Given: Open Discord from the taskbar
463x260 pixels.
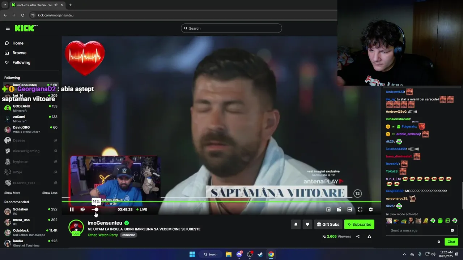Looking at the screenshot, I should 239,254.
